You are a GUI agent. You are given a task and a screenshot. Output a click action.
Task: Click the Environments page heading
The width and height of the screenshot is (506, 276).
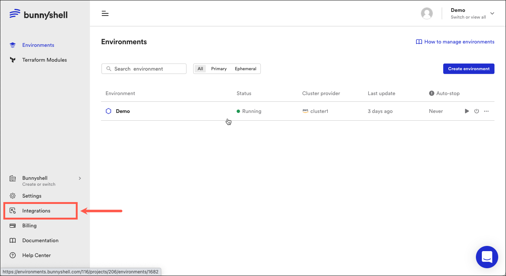(x=124, y=42)
